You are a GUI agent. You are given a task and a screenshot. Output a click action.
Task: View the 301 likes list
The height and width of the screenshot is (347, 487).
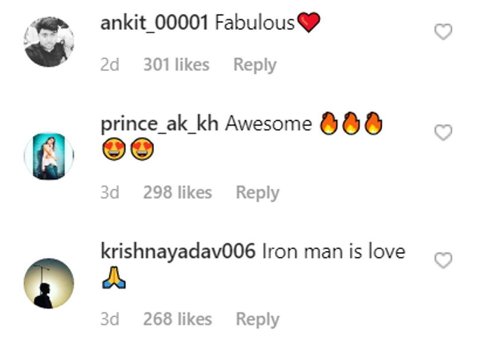point(176,65)
